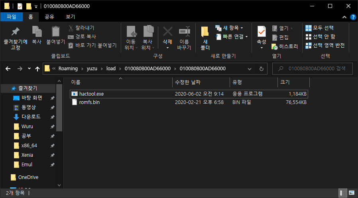358x198 pixels.
Task: Click 바로 가기 붙여넣기 (Paste shortcut)
Action: 92,46
